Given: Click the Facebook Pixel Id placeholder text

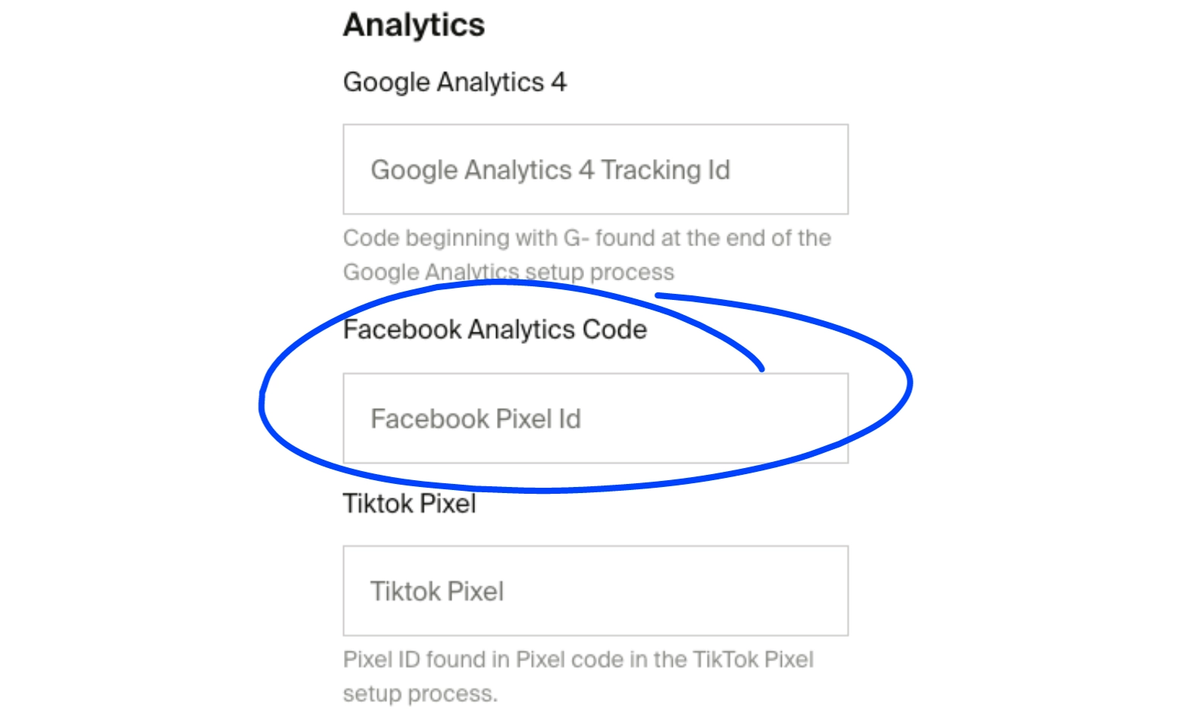Looking at the screenshot, I should (476, 418).
